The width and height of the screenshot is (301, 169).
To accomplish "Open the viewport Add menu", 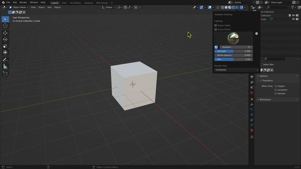I will [x=49, y=8].
